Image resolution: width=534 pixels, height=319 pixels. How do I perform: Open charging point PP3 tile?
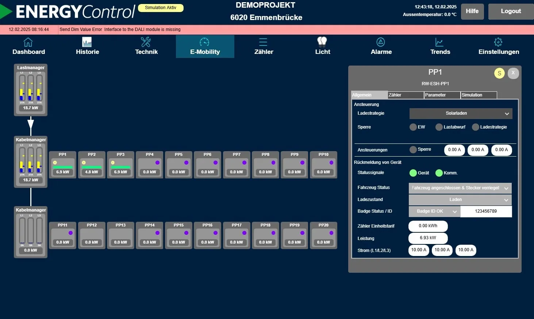(120, 165)
